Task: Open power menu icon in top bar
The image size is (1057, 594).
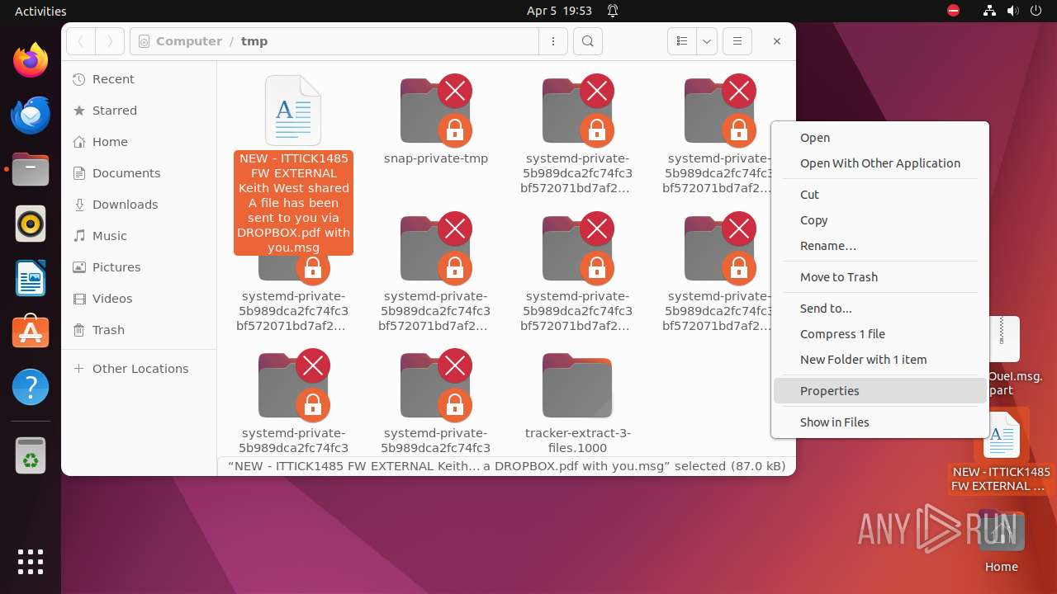Action: tap(1035, 11)
